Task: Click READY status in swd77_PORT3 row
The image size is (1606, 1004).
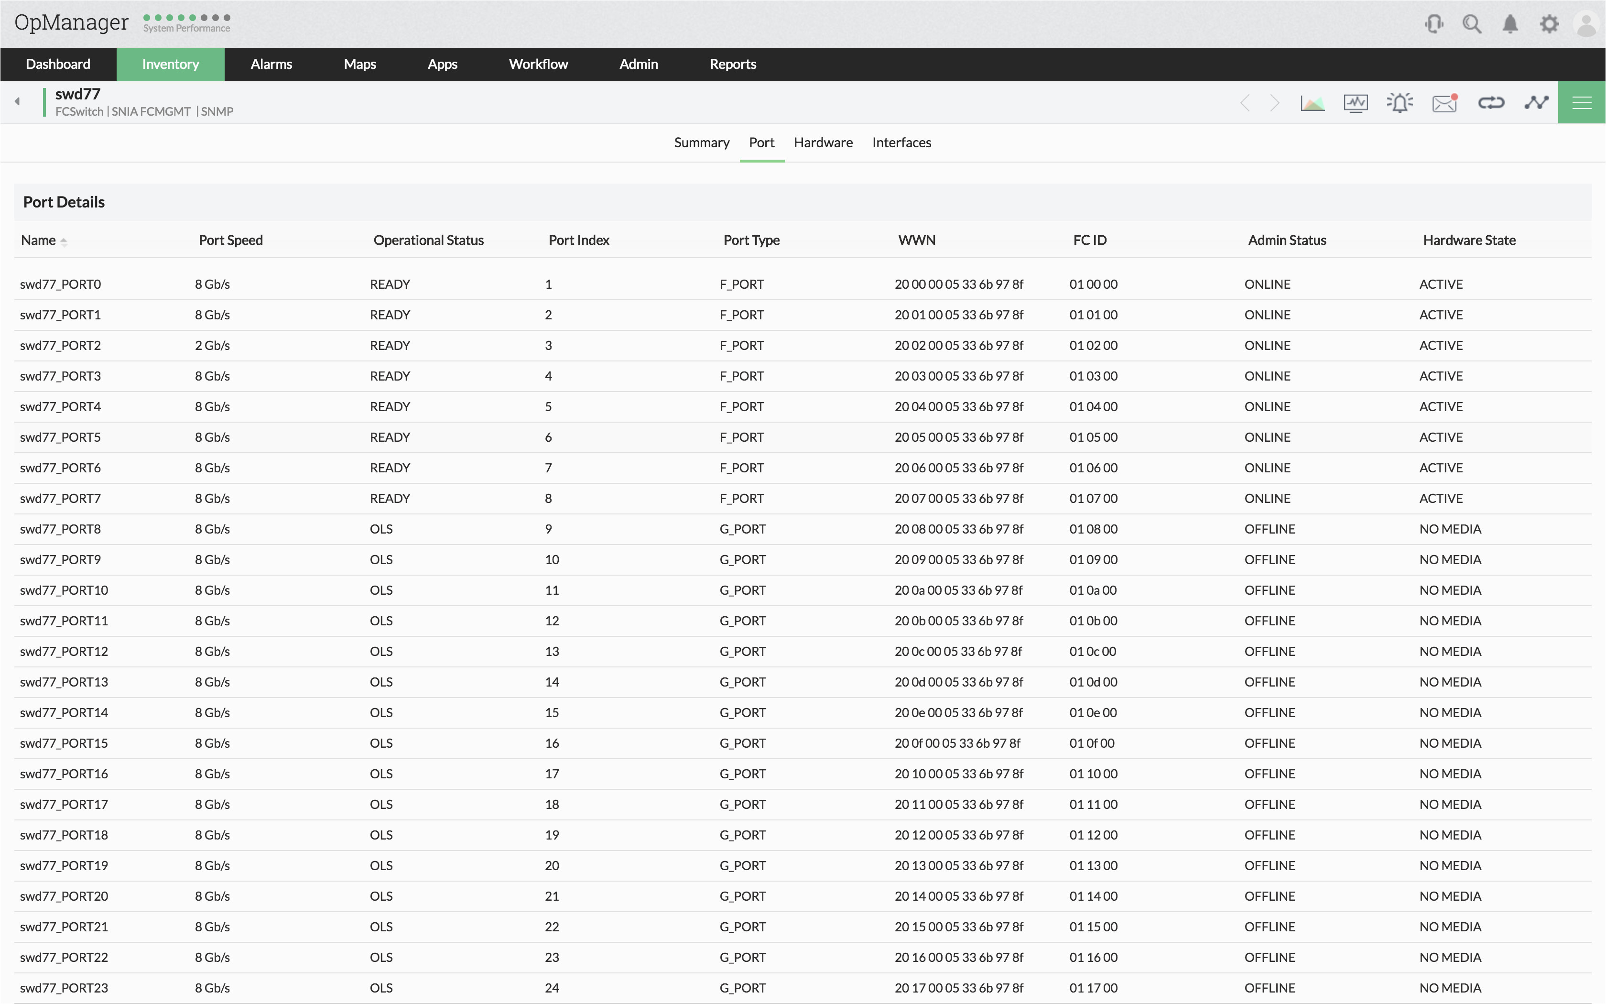Action: [390, 376]
